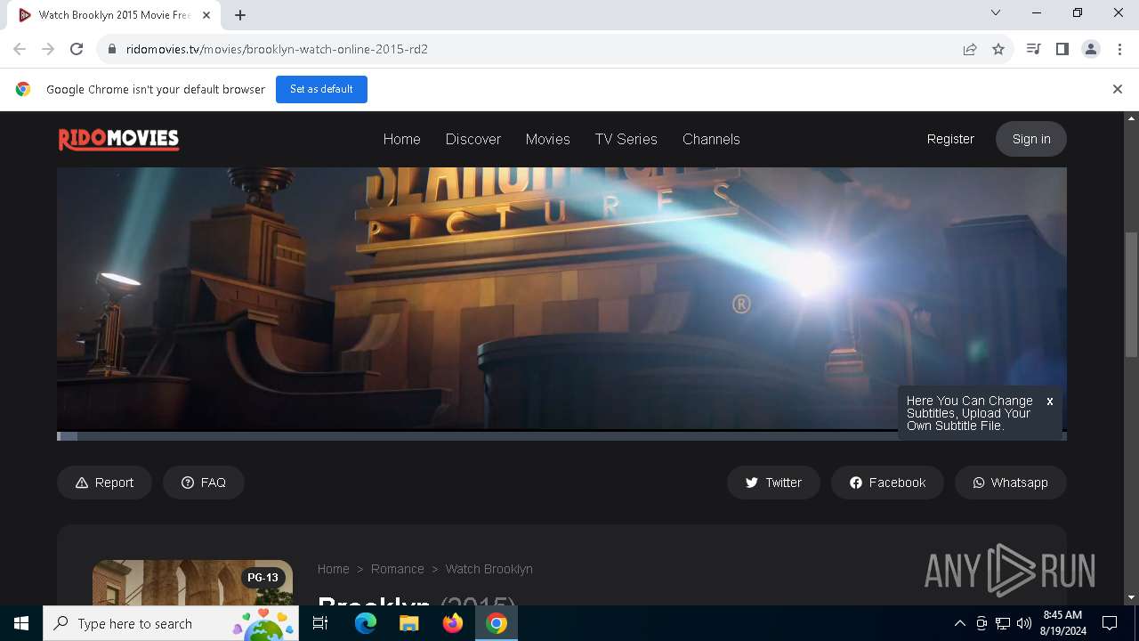Close the Brooklyn movie tab

[206, 15]
